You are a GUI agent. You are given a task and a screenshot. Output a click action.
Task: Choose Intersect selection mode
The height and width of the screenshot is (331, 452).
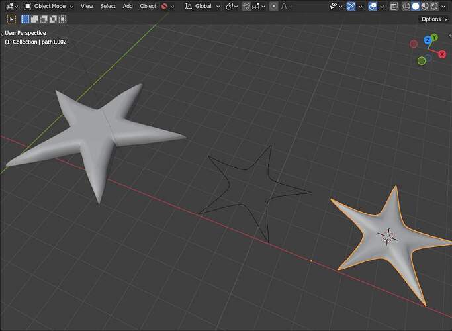pos(62,19)
